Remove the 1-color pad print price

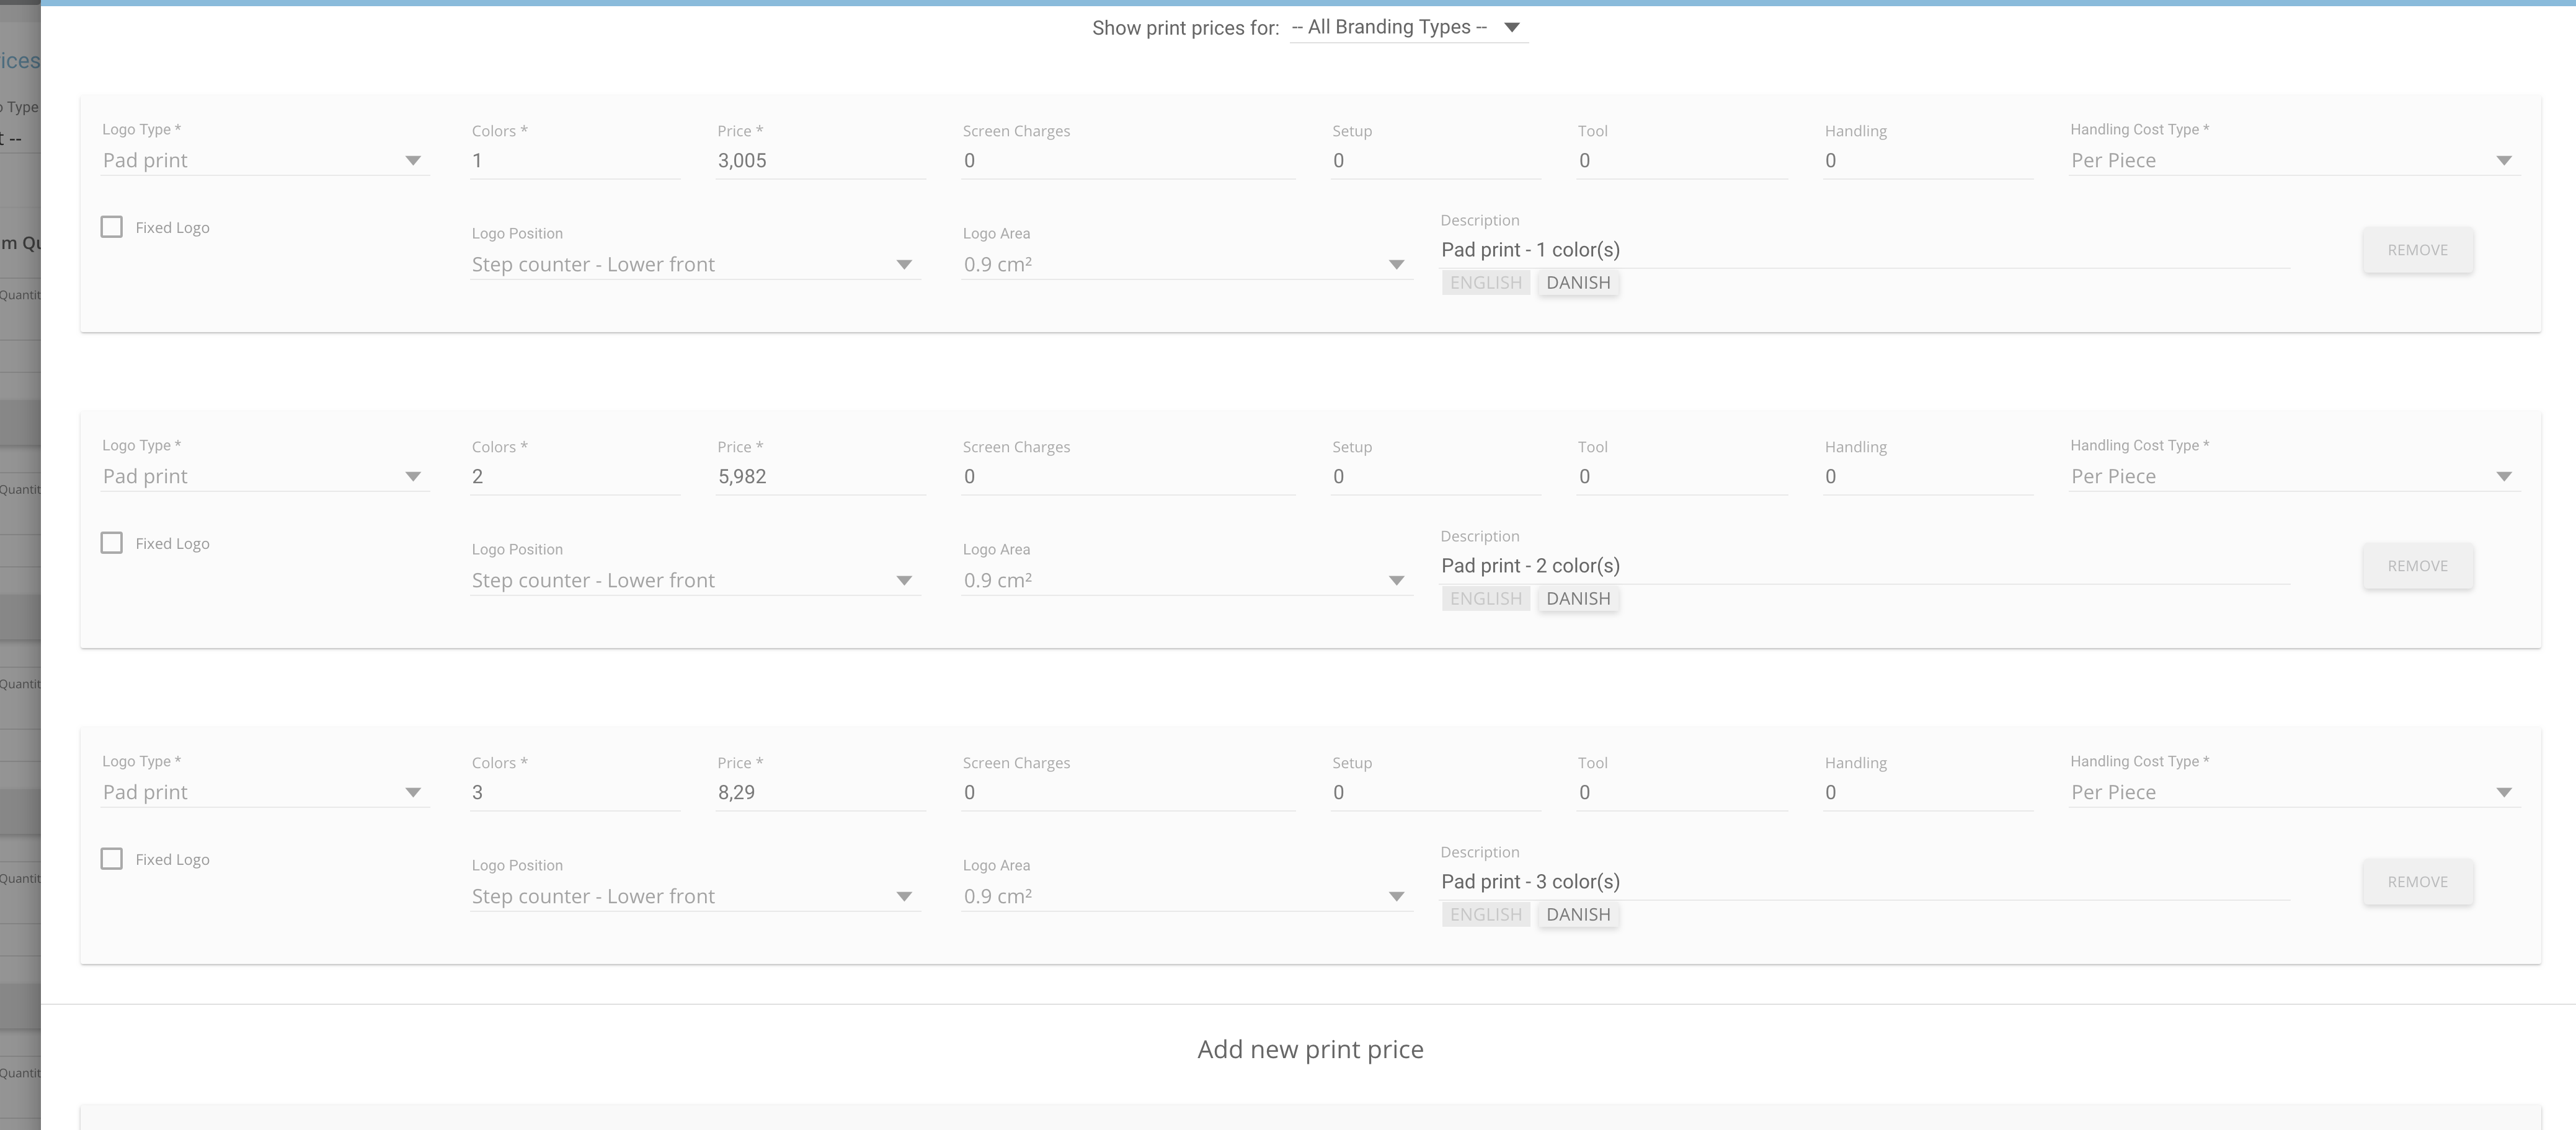[2418, 250]
